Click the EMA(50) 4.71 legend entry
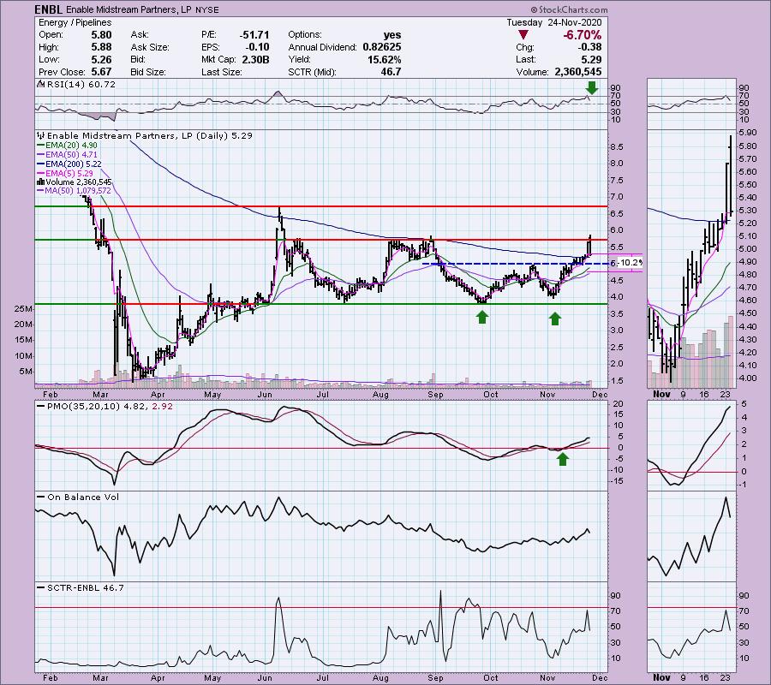This screenshot has height=685, width=771. pyautogui.click(x=71, y=155)
